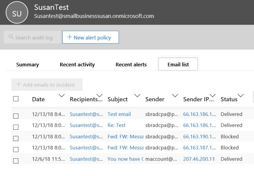Viewport: 254px width, 176px height.
Task: Click the Subject column header label
Action: (x=118, y=99)
